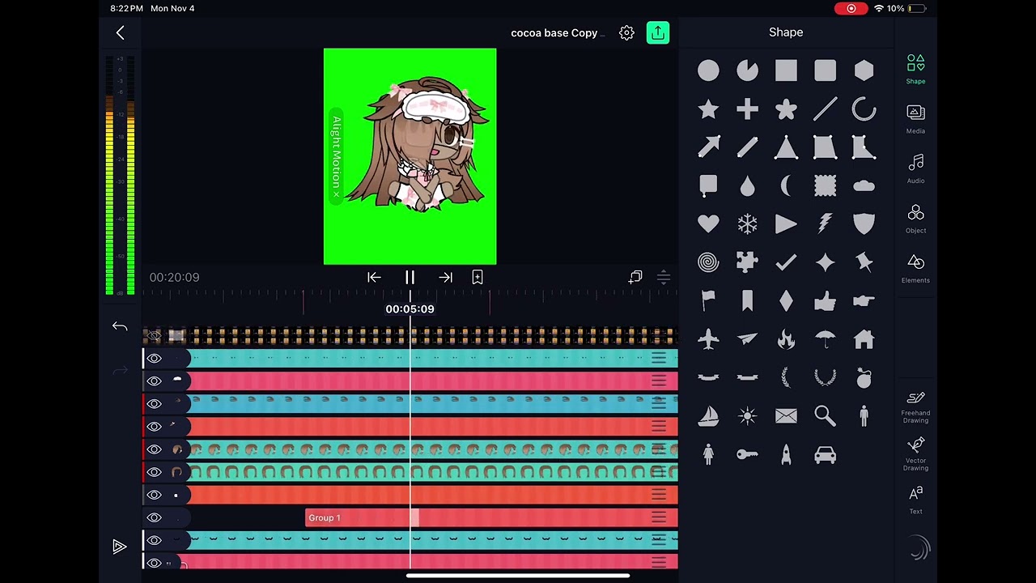Jump to next keyframe or end
1036x583 pixels.
pyautogui.click(x=445, y=277)
